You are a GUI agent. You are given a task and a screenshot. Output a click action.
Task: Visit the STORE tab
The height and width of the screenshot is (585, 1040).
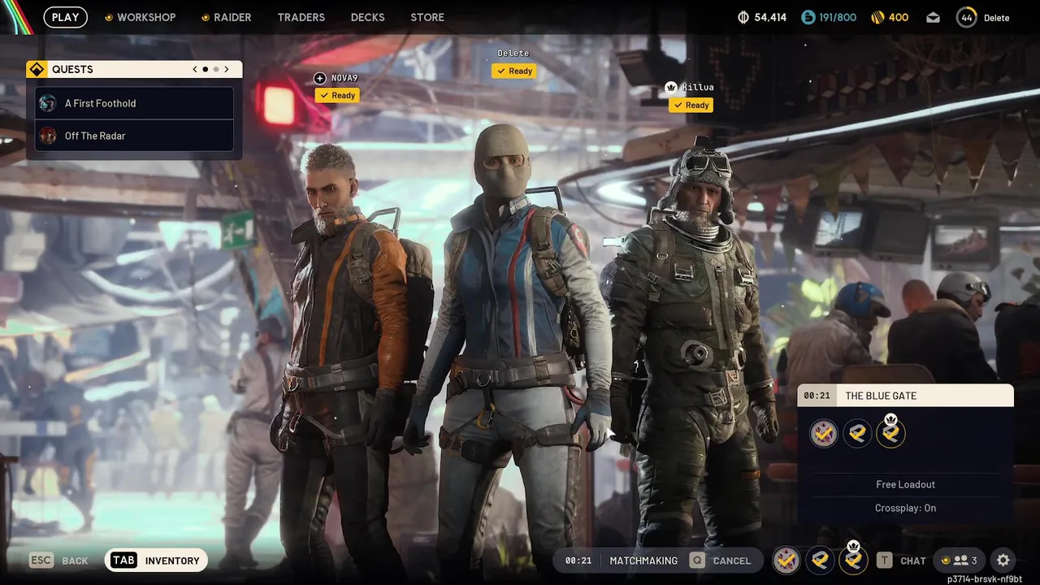[x=427, y=17]
